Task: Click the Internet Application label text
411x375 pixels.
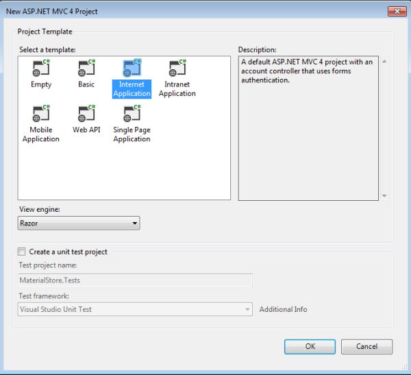Action: click(x=132, y=89)
